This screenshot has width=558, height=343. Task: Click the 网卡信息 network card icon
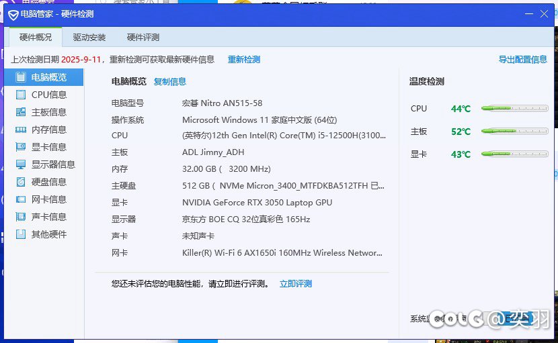21,199
